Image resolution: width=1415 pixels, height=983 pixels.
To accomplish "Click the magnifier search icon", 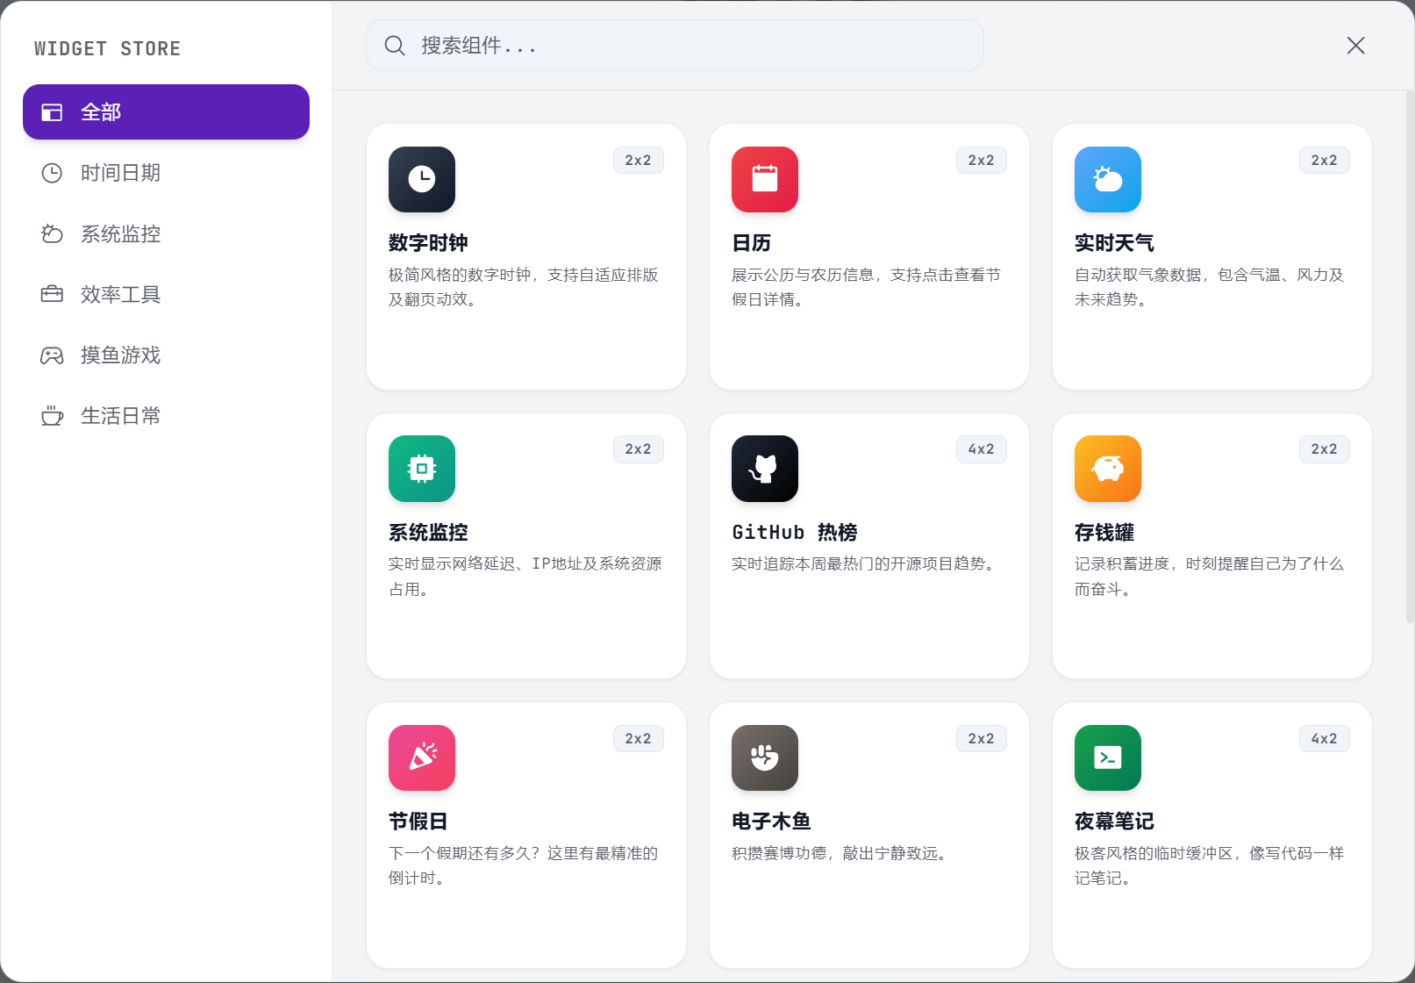I will coord(395,46).
